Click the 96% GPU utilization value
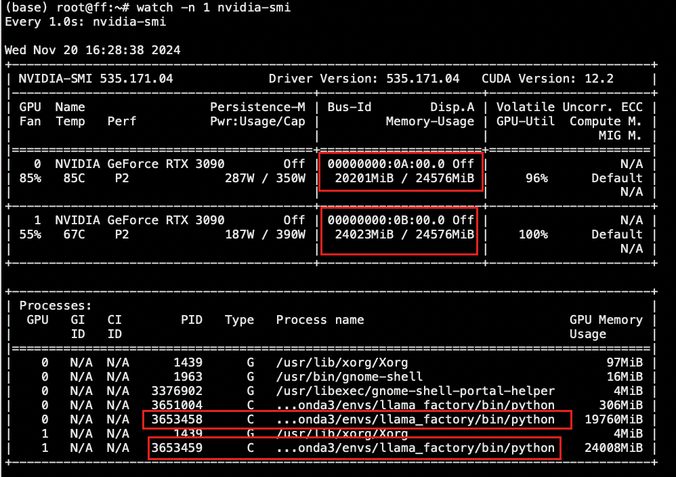The image size is (676, 477). pos(536,178)
